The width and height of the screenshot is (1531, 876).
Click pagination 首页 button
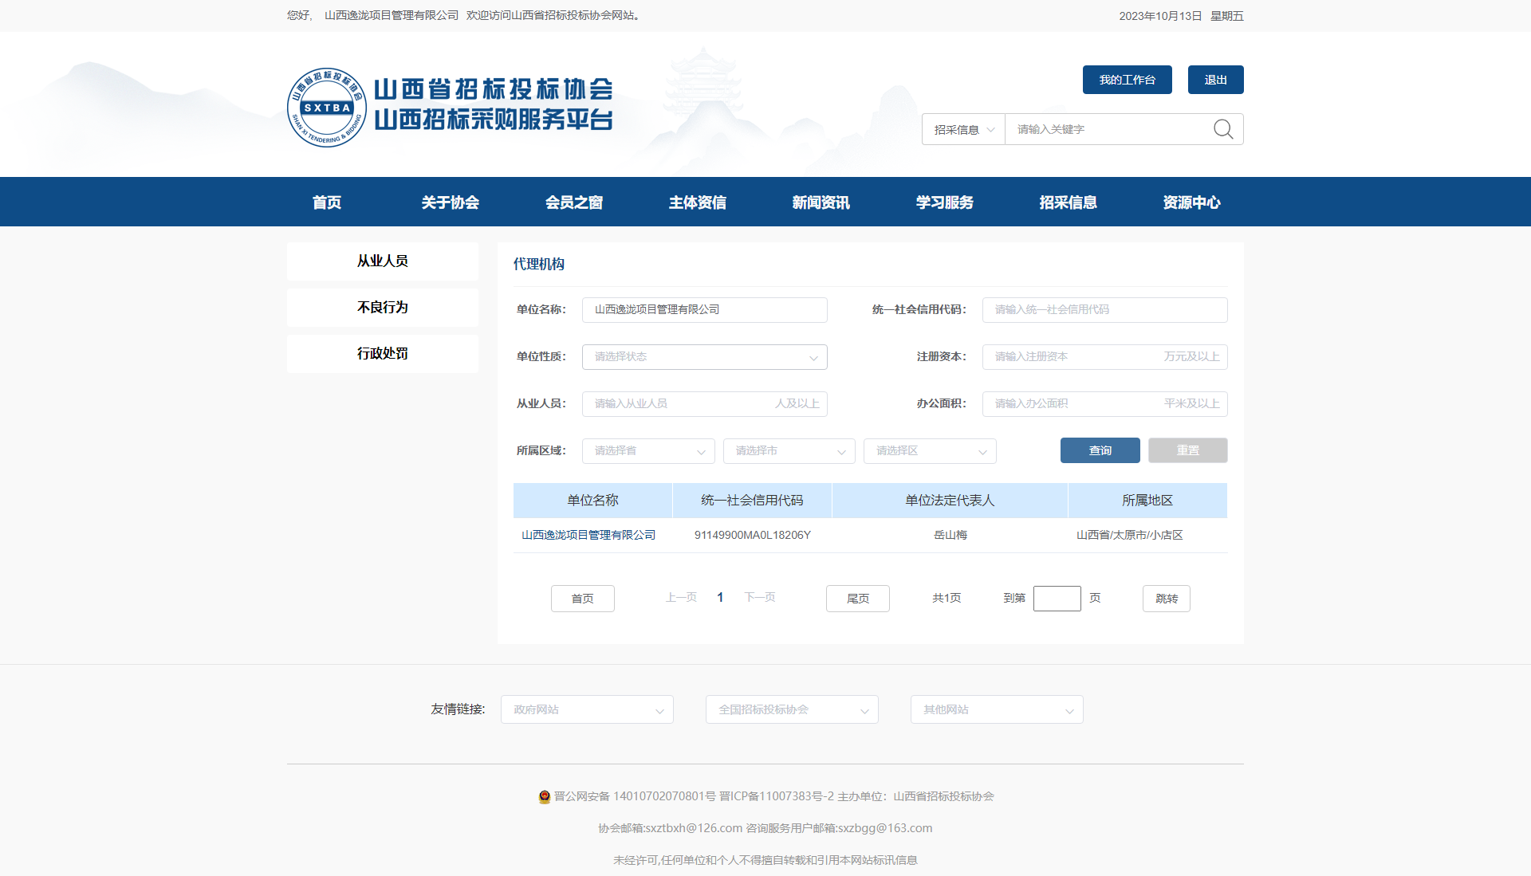(x=583, y=599)
